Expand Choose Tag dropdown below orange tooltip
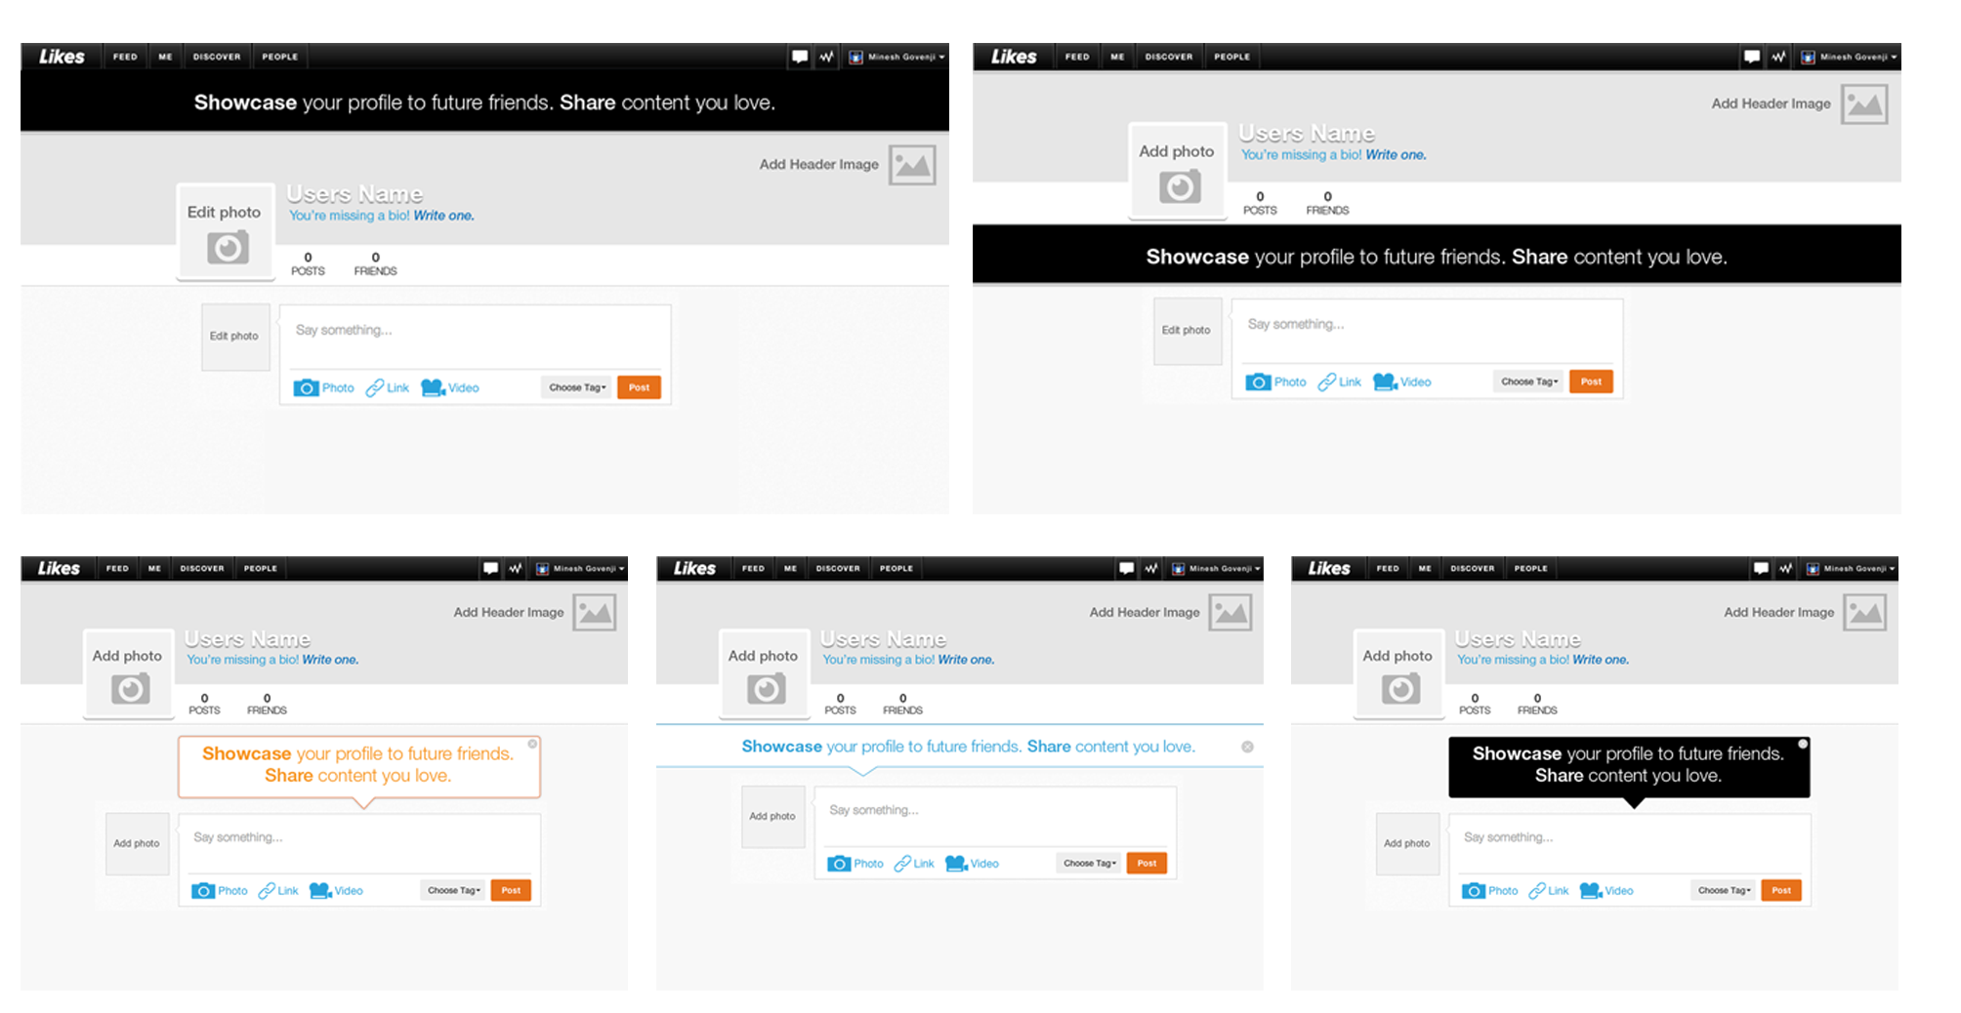The height and width of the screenshot is (1013, 1961). point(453,891)
